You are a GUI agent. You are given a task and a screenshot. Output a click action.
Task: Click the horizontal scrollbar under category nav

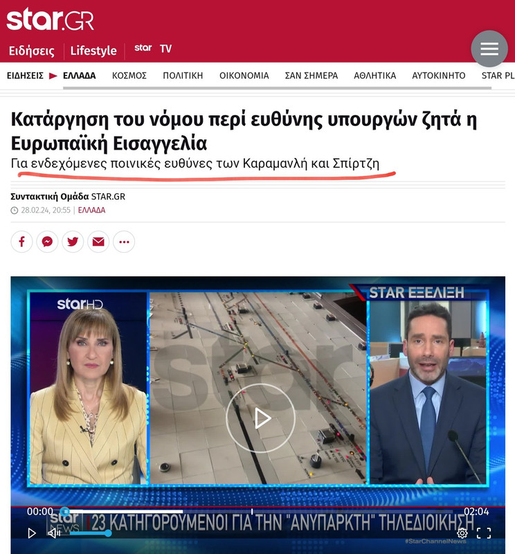[x=277, y=88]
